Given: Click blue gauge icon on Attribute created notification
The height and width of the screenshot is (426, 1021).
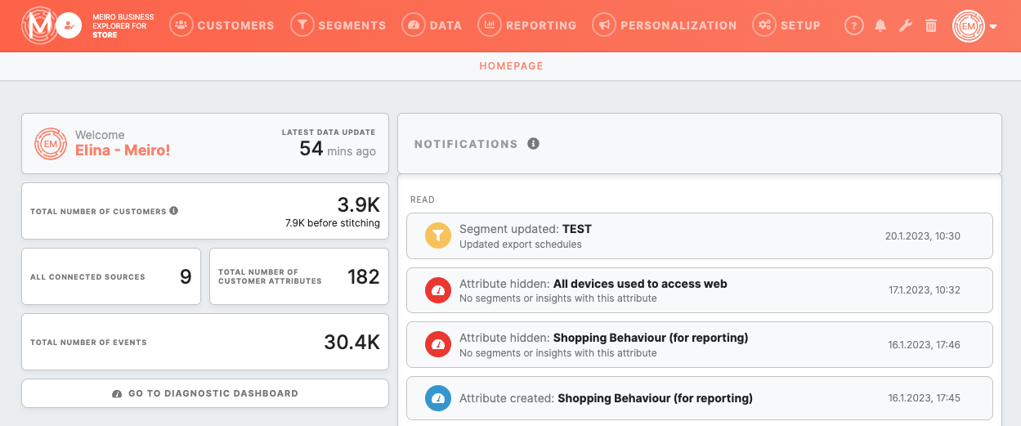Looking at the screenshot, I should (438, 399).
